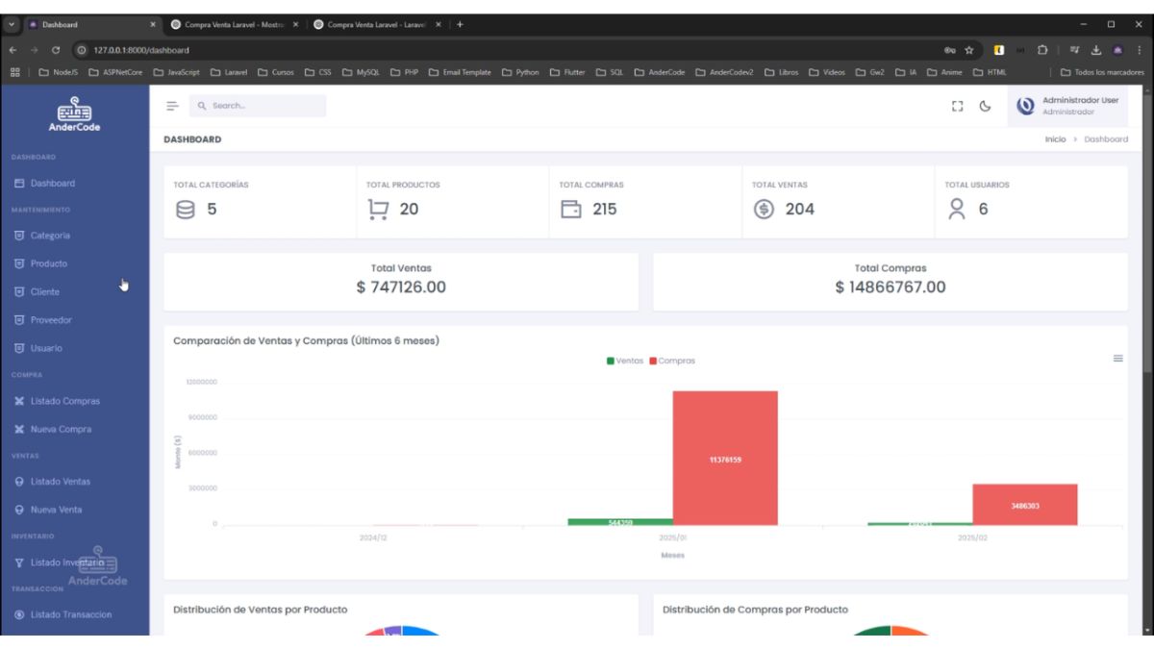Open Producto in the sidebar
The width and height of the screenshot is (1154, 649).
48,263
